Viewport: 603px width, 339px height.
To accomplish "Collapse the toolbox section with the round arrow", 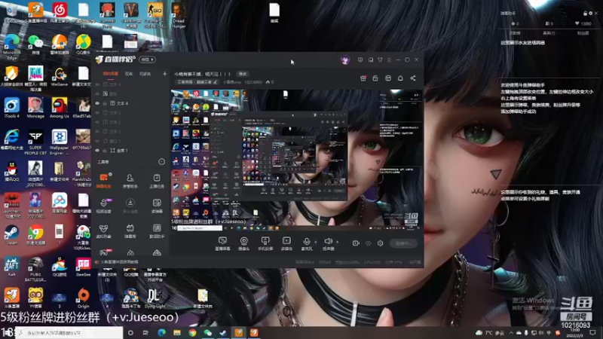I will coord(161,162).
